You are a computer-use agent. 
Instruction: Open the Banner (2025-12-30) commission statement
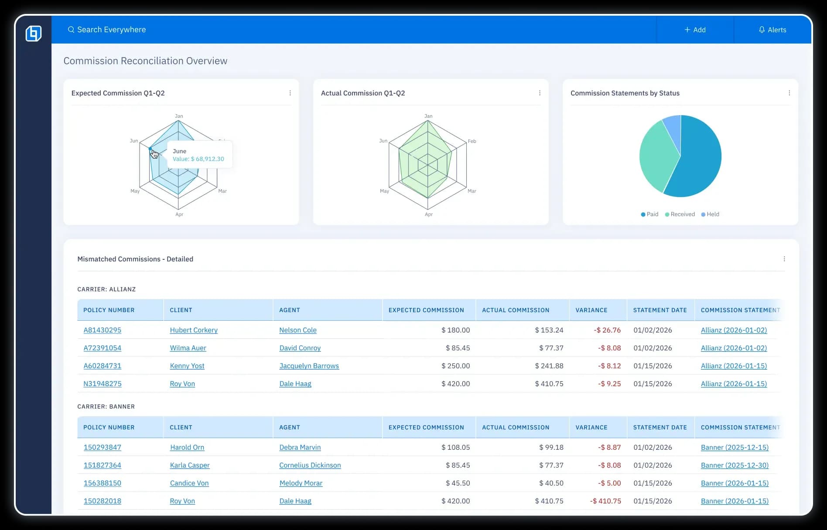pos(735,465)
